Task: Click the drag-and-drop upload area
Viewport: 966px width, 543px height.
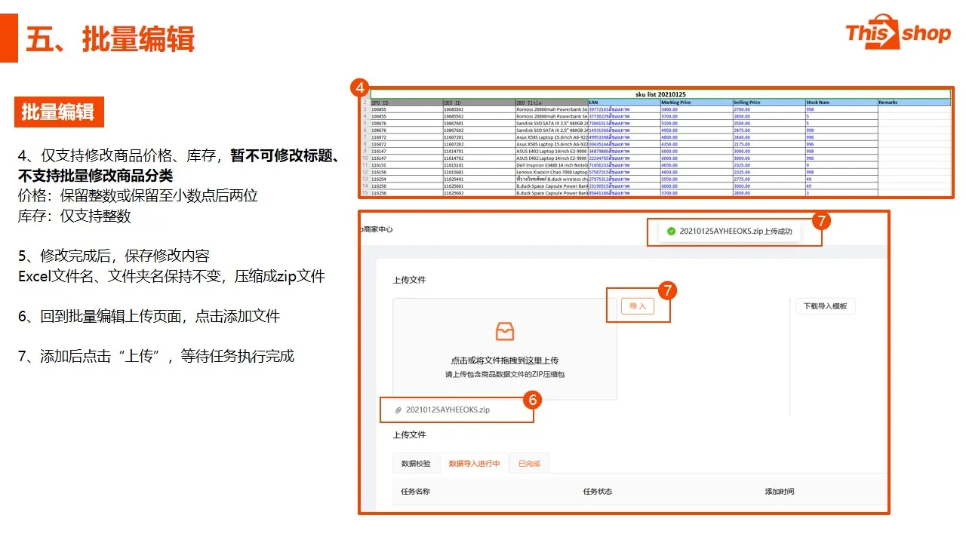Action: pos(504,348)
